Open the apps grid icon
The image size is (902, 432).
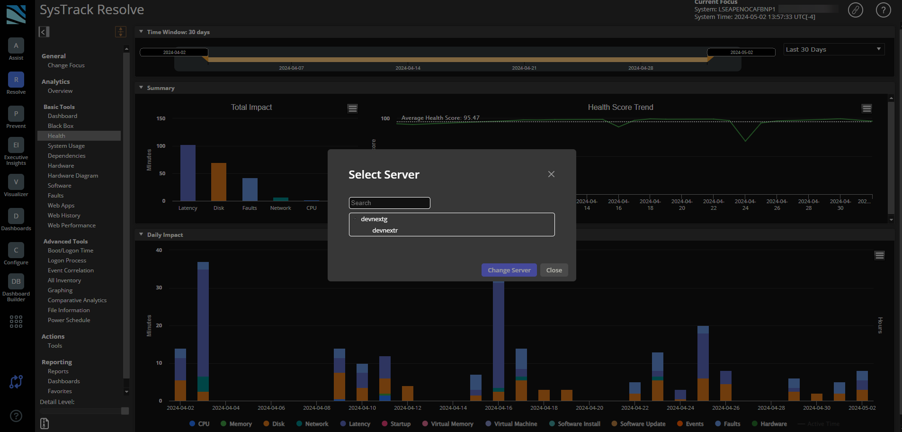[16, 322]
